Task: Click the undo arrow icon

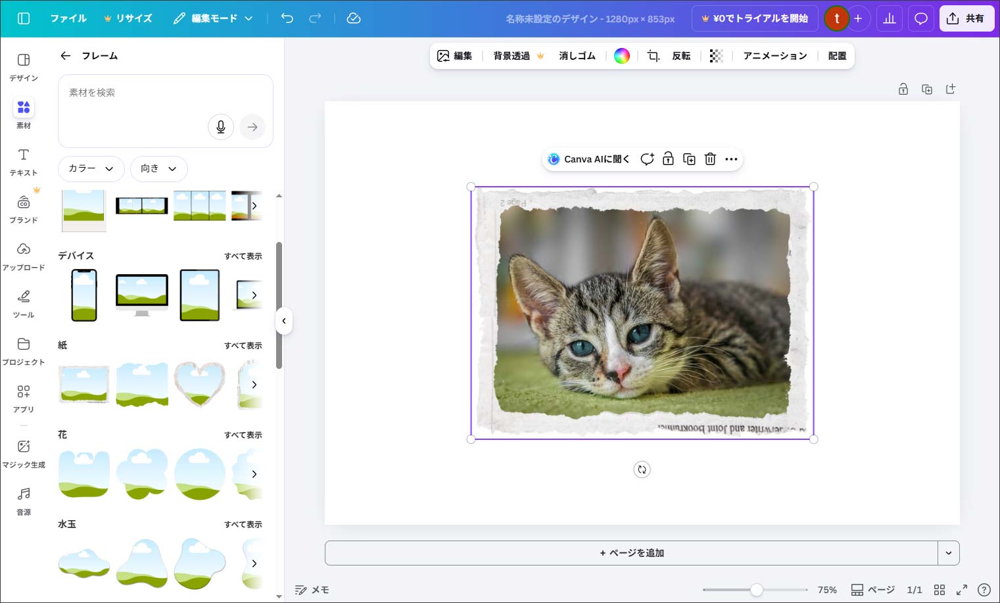Action: [287, 18]
